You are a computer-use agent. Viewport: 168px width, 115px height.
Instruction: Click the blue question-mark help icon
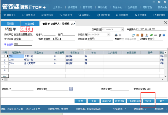coord(164,35)
